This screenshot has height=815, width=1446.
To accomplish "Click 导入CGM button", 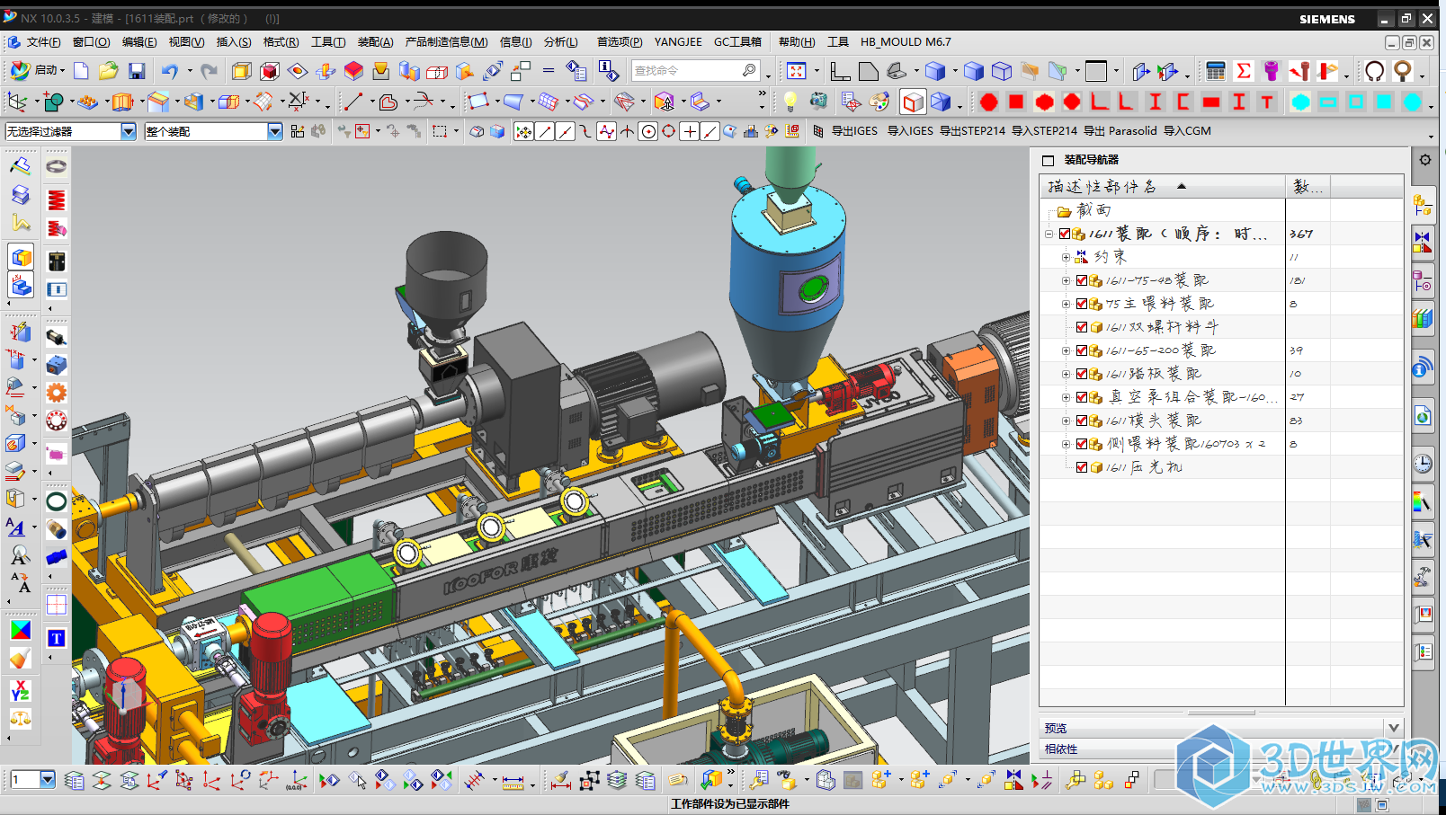I will pyautogui.click(x=1187, y=131).
